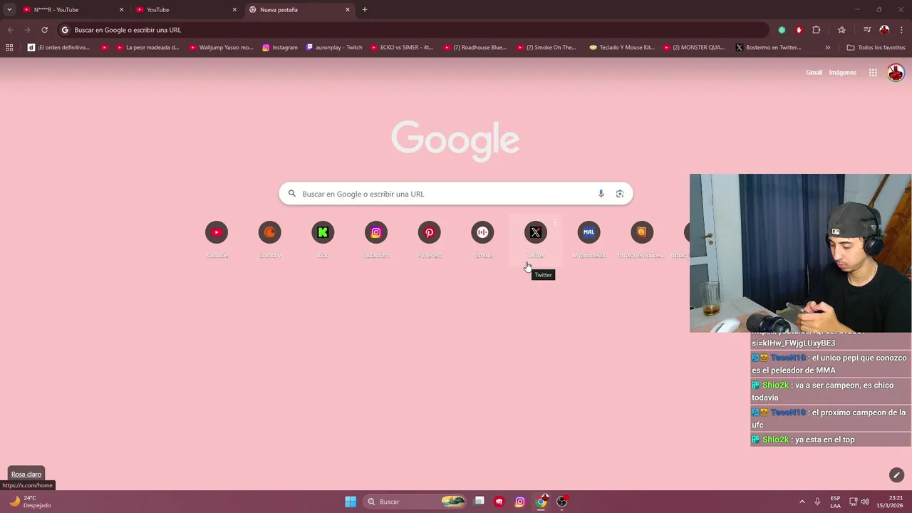
Task: Open the Chrome three-dot menu
Action: (x=901, y=30)
